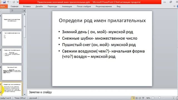Click the zoom in plus button

click(174, 98)
